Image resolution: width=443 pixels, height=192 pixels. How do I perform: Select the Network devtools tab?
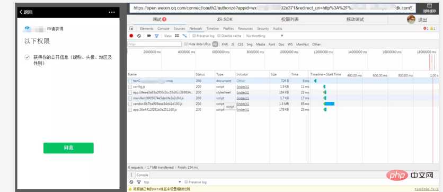[x=196, y=29]
